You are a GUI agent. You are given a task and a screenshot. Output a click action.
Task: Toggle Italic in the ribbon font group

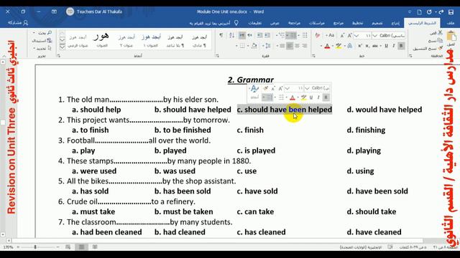tap(394, 46)
